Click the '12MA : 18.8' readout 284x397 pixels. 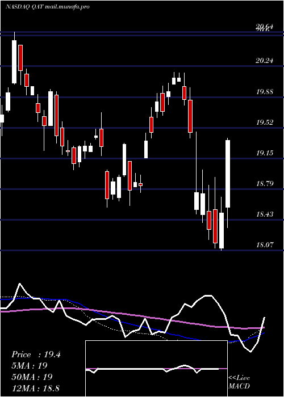[35, 388]
